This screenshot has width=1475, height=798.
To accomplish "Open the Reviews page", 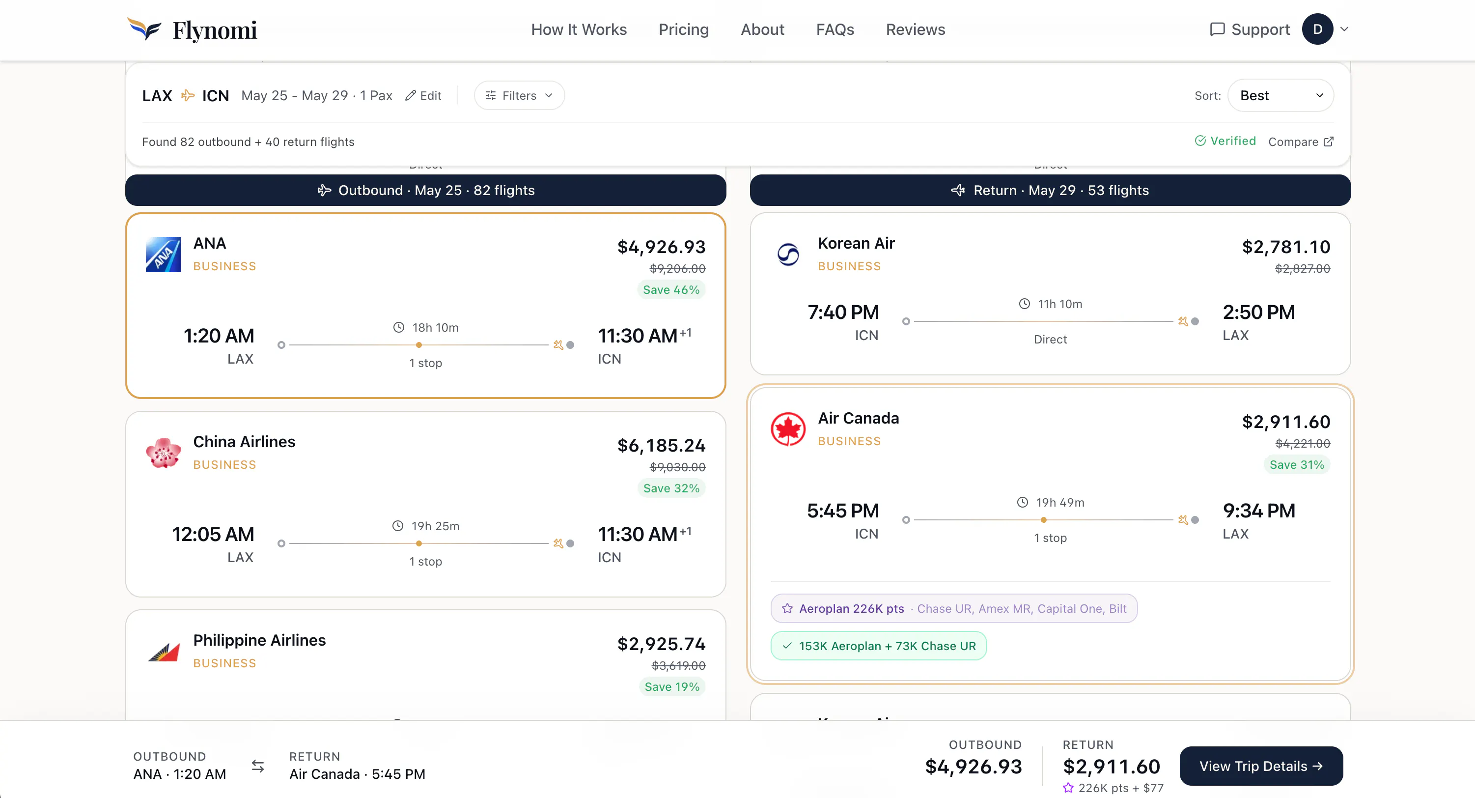I will (x=916, y=29).
